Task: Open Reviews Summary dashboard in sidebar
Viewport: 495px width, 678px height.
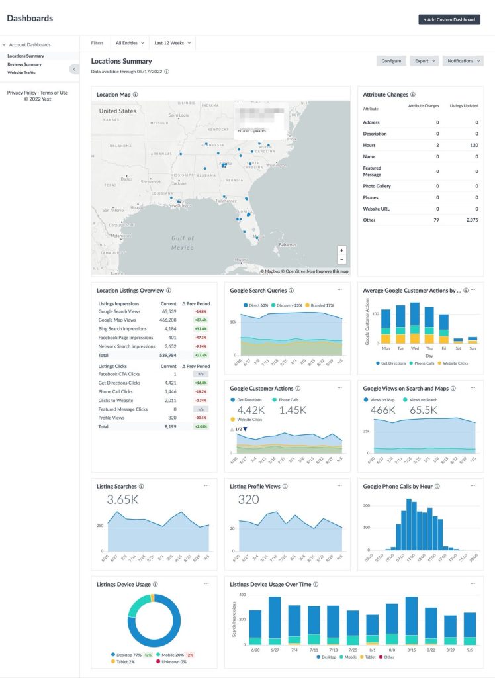Action: (24, 64)
